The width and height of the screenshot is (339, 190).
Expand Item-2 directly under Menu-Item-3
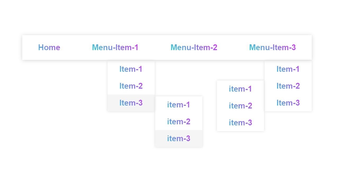[x=288, y=86]
